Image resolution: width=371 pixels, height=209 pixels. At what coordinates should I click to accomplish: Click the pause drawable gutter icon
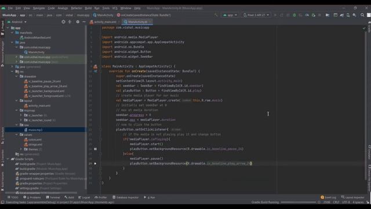tap(95, 149)
